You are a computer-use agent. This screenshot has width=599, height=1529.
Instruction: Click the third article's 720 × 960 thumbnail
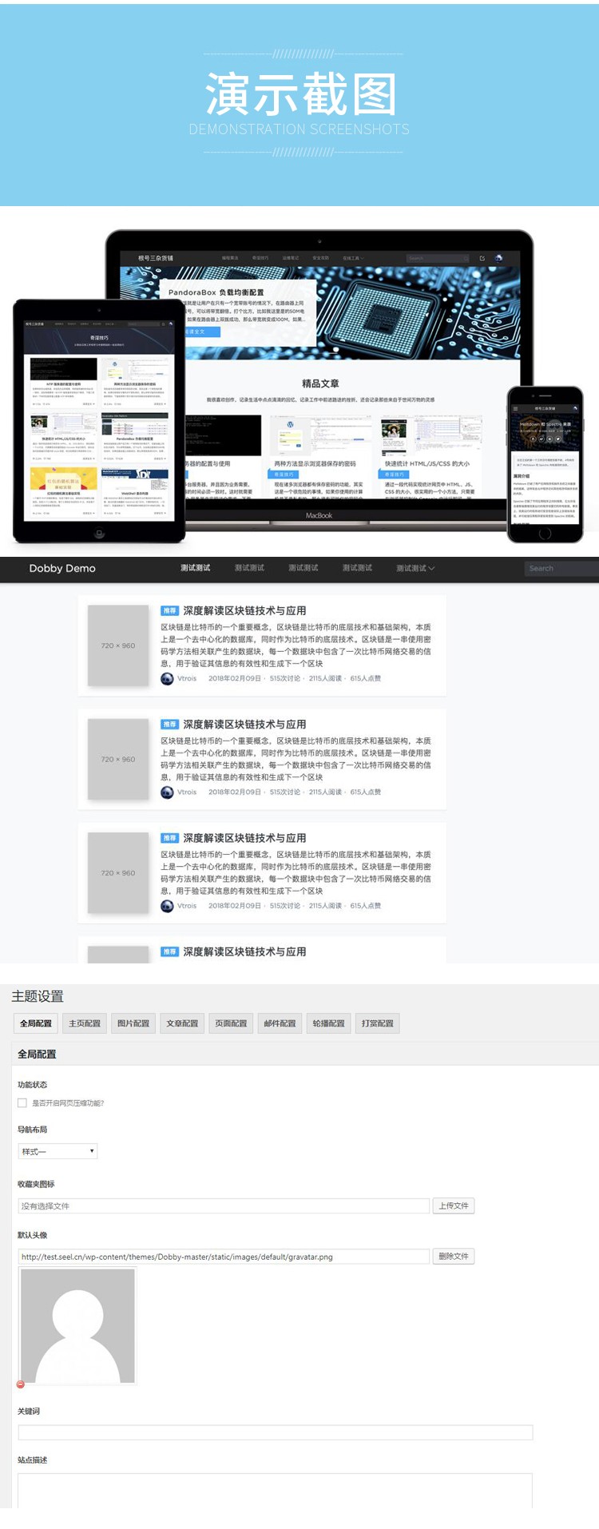pos(118,872)
